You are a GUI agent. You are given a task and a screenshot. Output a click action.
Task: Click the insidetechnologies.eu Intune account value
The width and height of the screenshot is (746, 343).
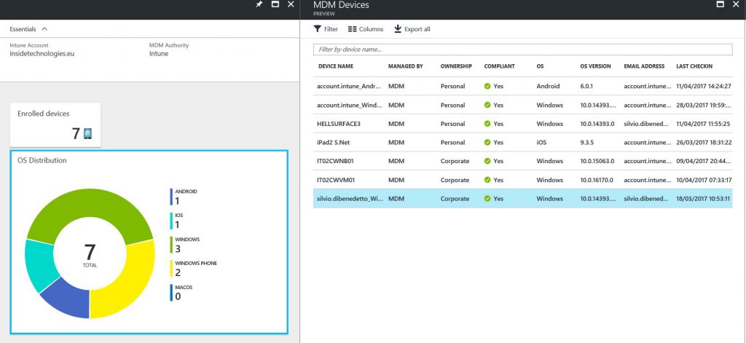tap(42, 54)
